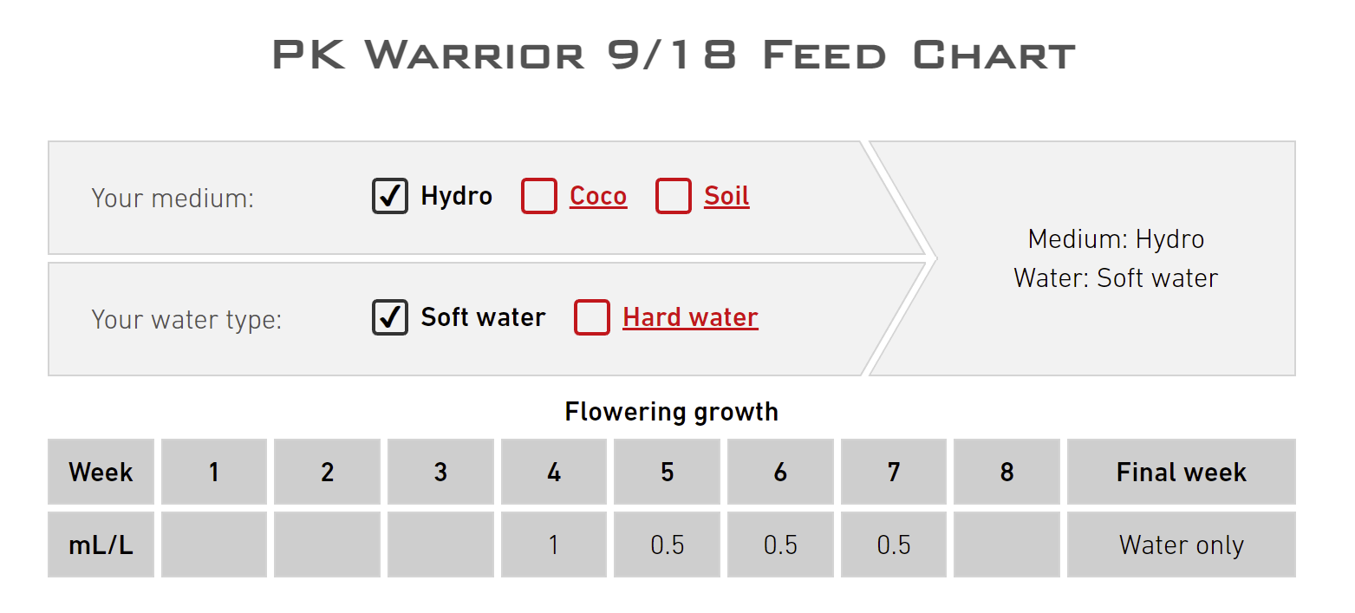Click the Medium: Hydro summary text
The image size is (1355, 613).
tap(1116, 238)
